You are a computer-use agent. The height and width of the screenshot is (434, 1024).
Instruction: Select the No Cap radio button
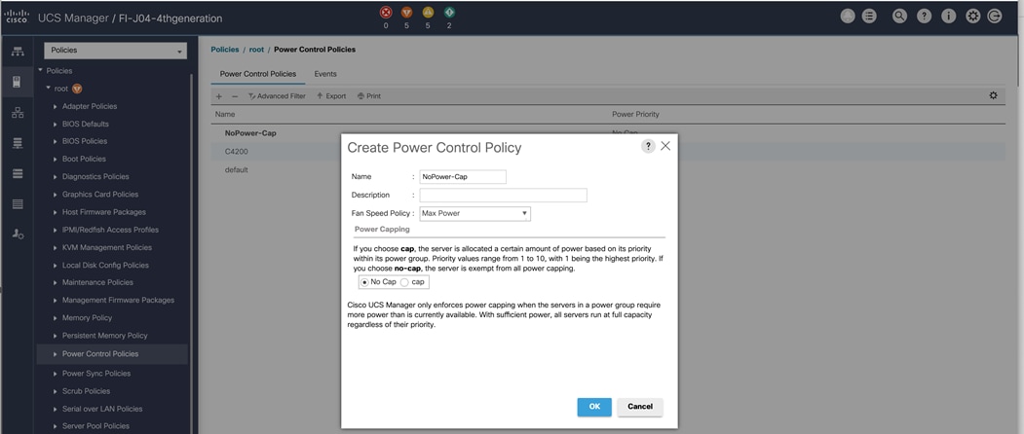[x=364, y=282]
